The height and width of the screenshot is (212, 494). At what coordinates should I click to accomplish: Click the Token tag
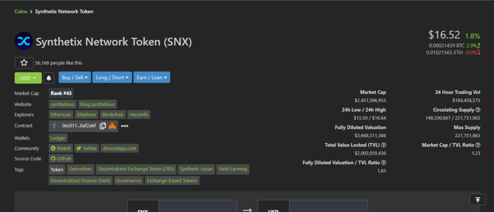tap(57, 170)
